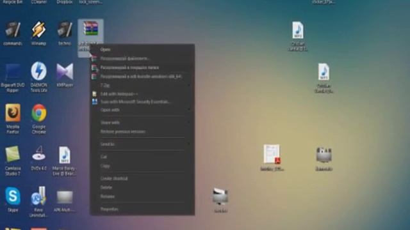410x230 pixels.
Task: Select the PDF document icon on desktop
Action: pyautogui.click(x=272, y=158)
